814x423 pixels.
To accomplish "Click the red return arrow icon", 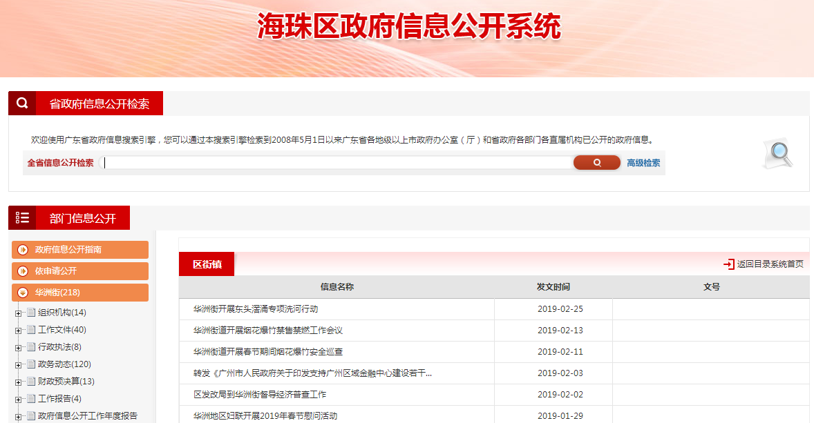I will (729, 264).
